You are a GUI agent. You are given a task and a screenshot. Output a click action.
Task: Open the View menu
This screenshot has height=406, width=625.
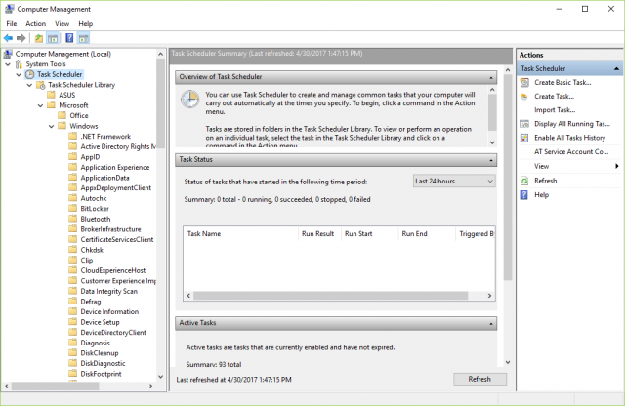point(62,23)
